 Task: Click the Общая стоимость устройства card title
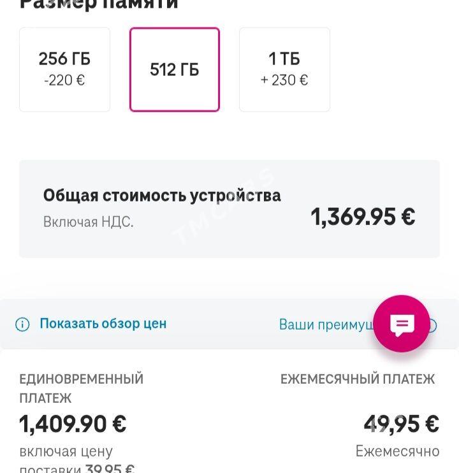coord(162,196)
